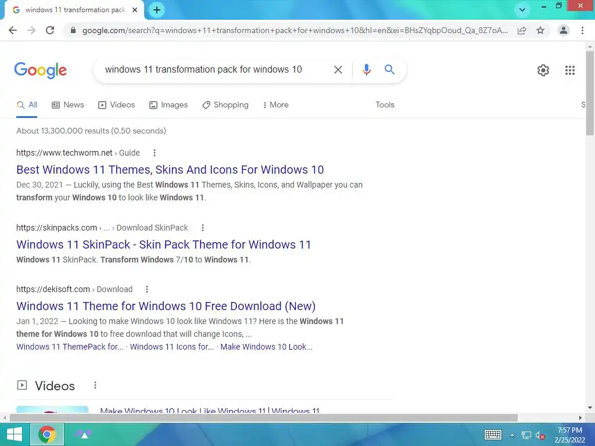Click the Chrome taskbar icon
The height and width of the screenshot is (446, 595).
click(46, 434)
